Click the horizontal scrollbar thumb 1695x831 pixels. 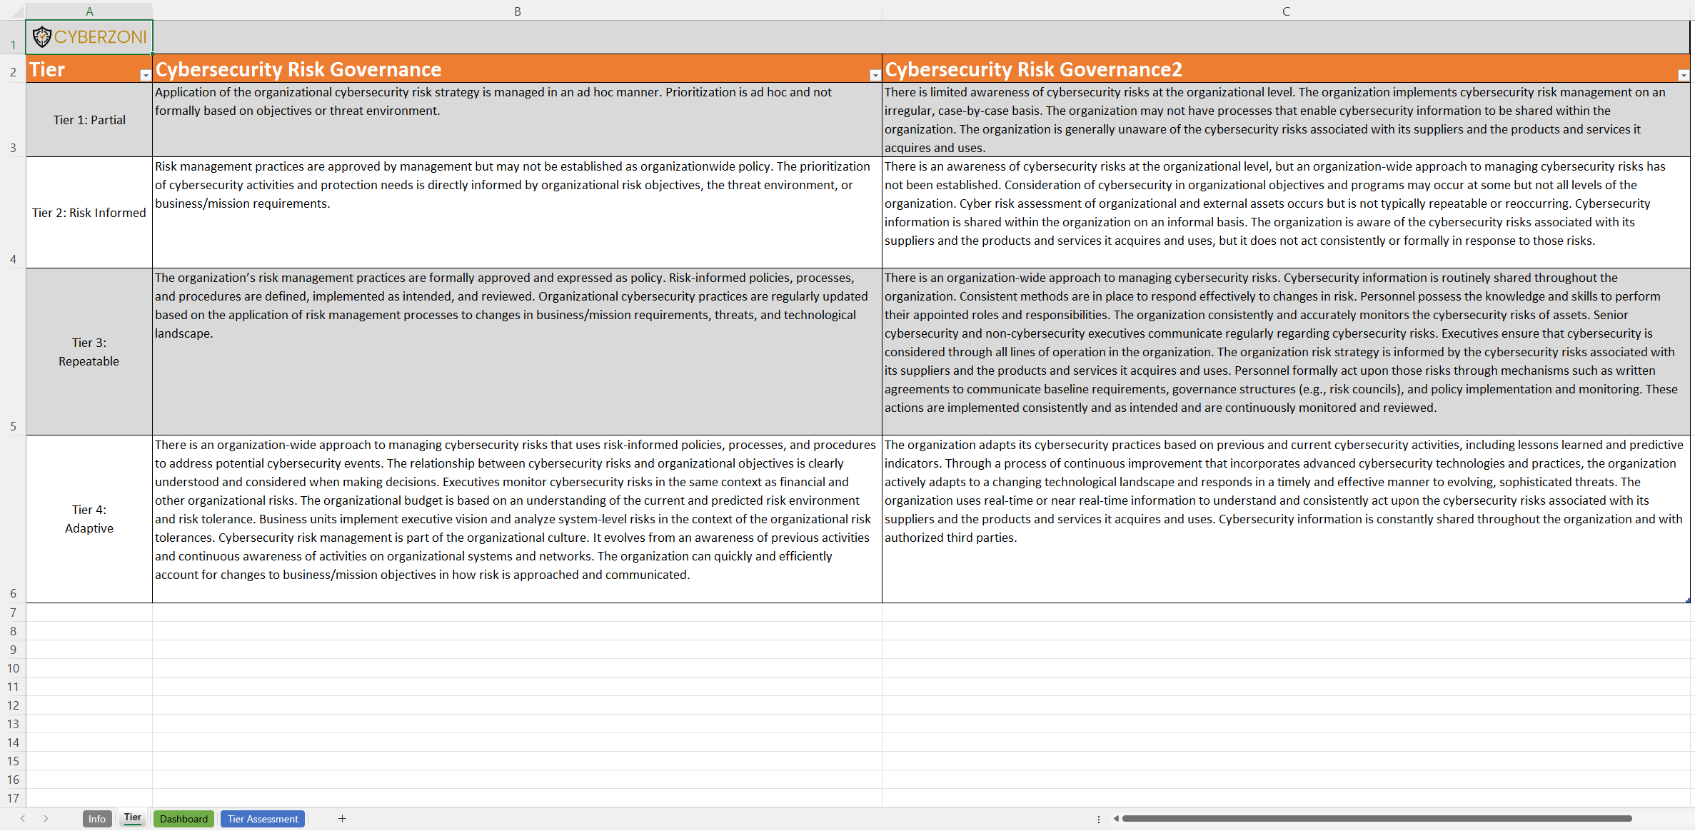[x=1377, y=819]
